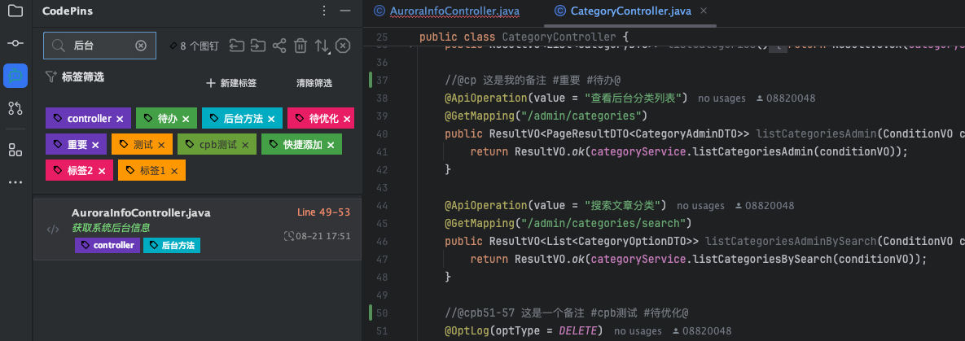Close the CategoryController.java tab
The width and height of the screenshot is (965, 341).
(704, 11)
